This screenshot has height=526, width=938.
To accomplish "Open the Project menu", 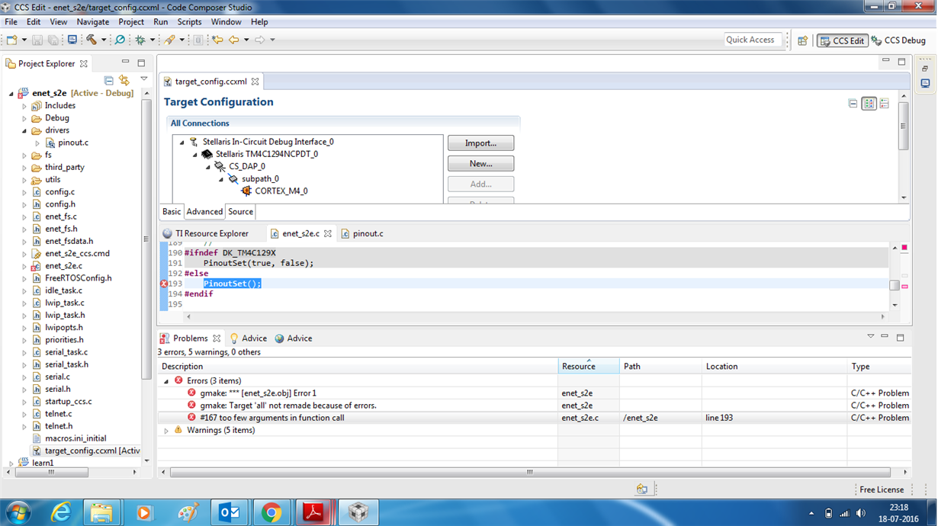I will tap(131, 22).
